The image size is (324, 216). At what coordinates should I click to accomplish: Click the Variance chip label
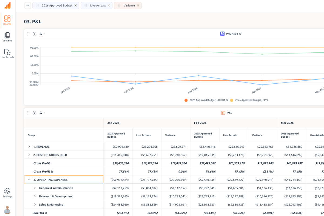[129, 5]
